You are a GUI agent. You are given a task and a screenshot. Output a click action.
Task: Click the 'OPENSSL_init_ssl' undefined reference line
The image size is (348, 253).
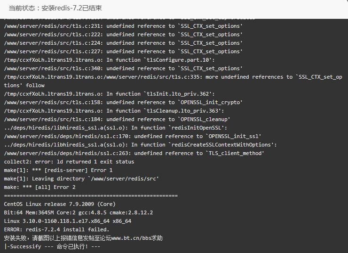tap(133, 136)
